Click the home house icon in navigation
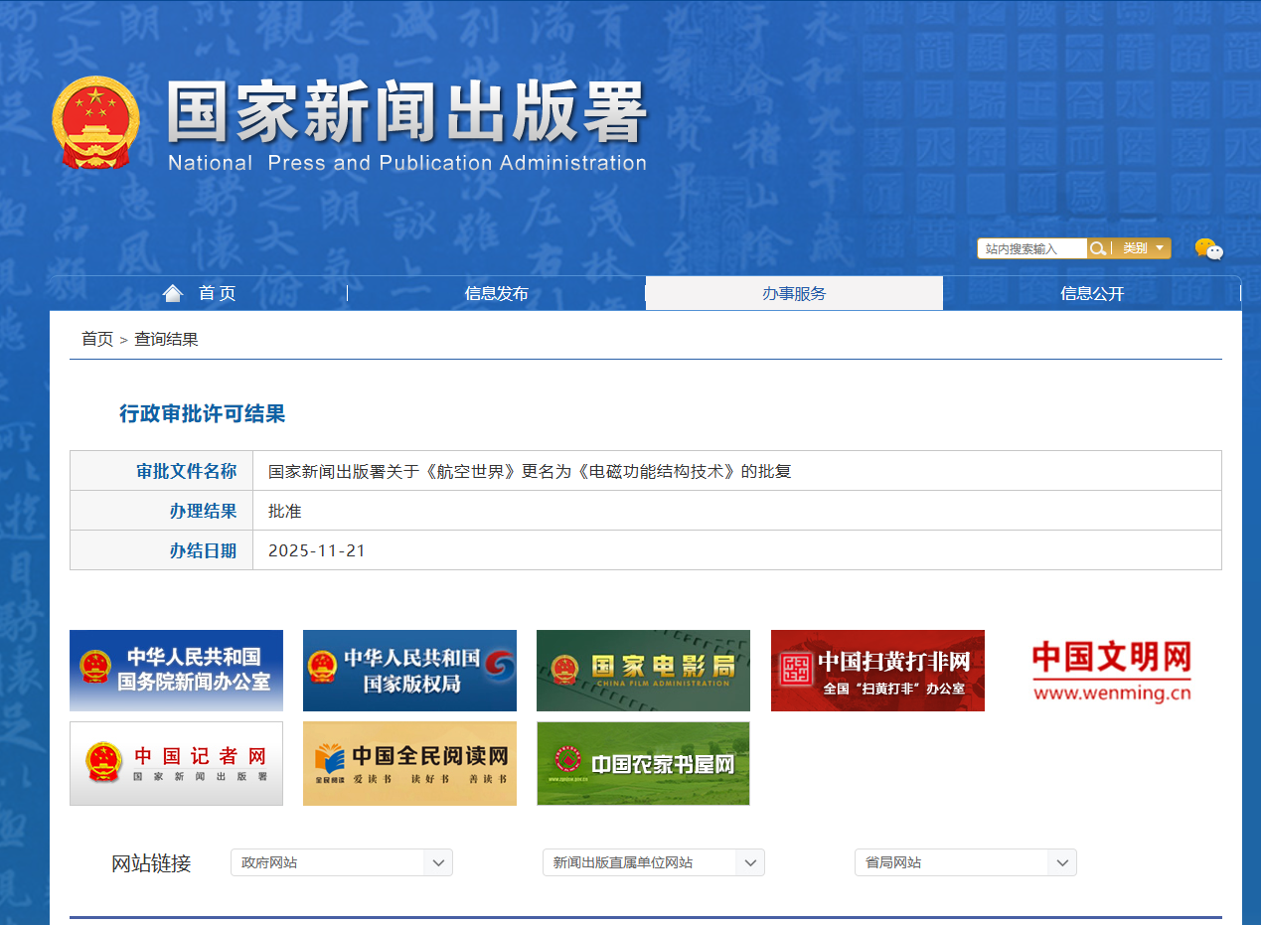Image resolution: width=1261 pixels, height=925 pixels. click(x=173, y=293)
